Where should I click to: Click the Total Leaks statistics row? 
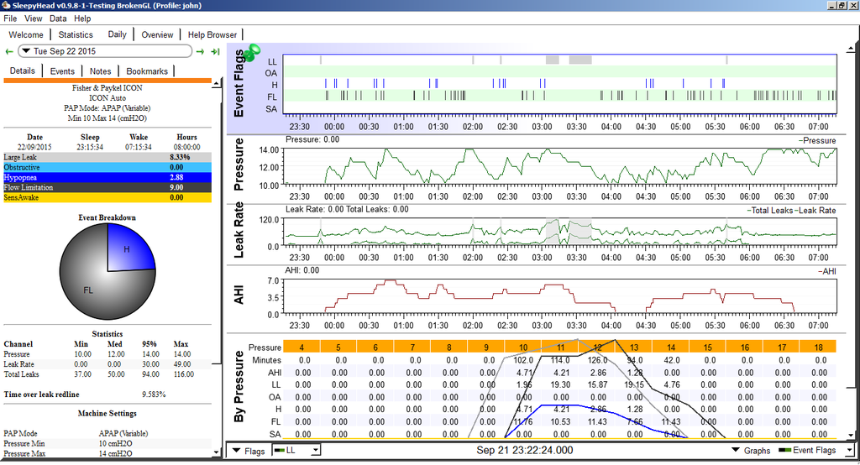(x=107, y=374)
